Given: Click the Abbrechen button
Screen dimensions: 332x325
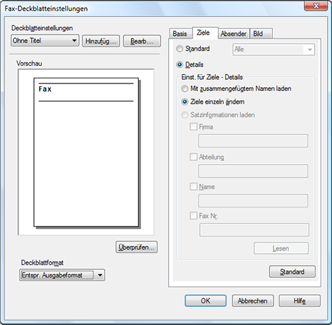Looking at the screenshot, I should 253,300.
